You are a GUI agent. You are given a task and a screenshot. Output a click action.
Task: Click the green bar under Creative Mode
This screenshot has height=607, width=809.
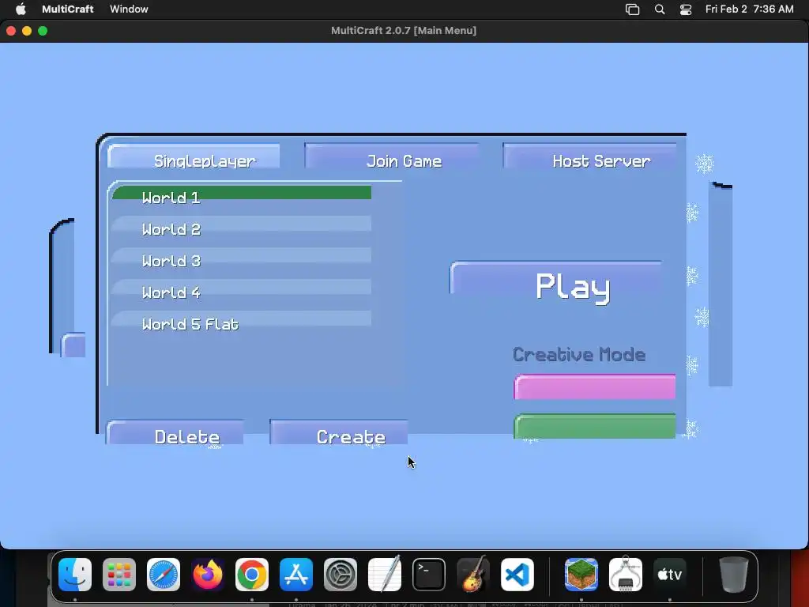pos(595,427)
